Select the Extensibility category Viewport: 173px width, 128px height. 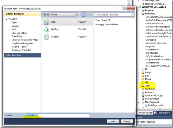pos(17,36)
